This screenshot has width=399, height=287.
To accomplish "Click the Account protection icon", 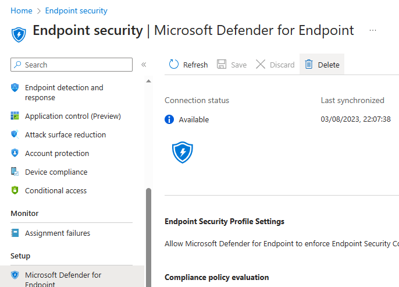I will [x=15, y=153].
